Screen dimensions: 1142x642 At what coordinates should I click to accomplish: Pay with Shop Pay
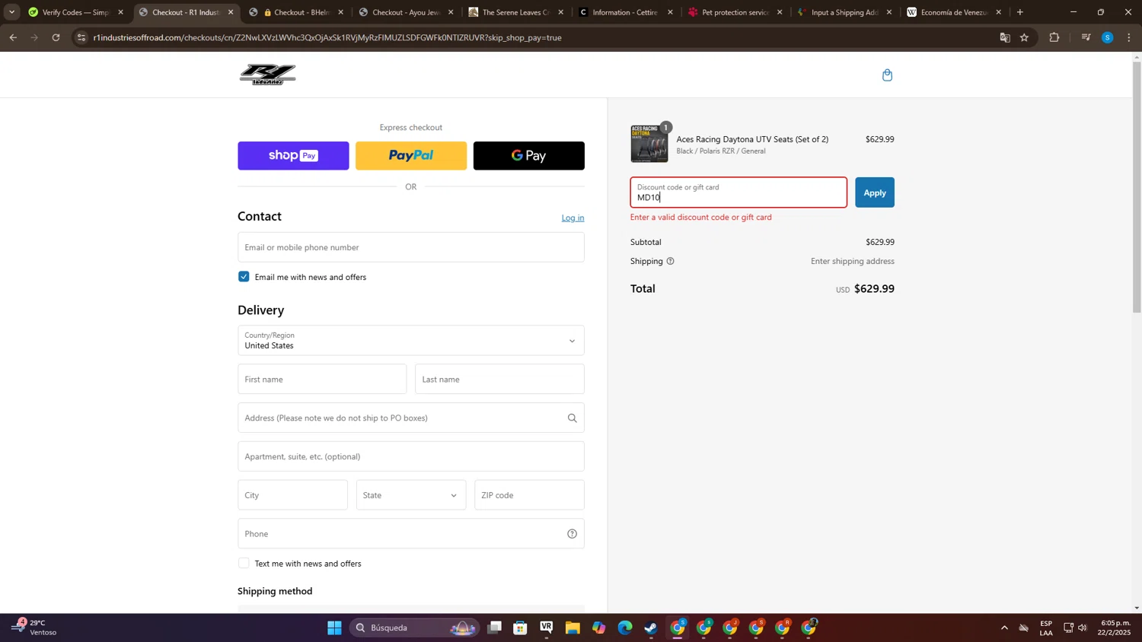(293, 155)
